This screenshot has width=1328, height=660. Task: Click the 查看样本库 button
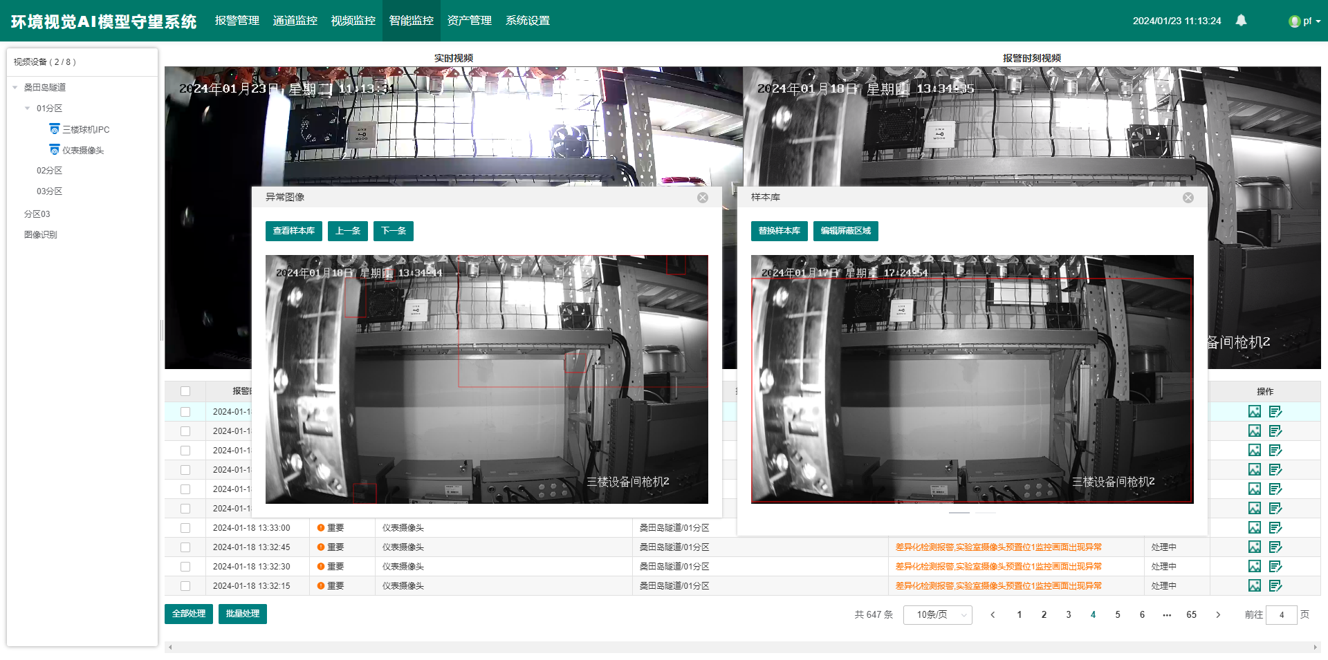pyautogui.click(x=293, y=231)
